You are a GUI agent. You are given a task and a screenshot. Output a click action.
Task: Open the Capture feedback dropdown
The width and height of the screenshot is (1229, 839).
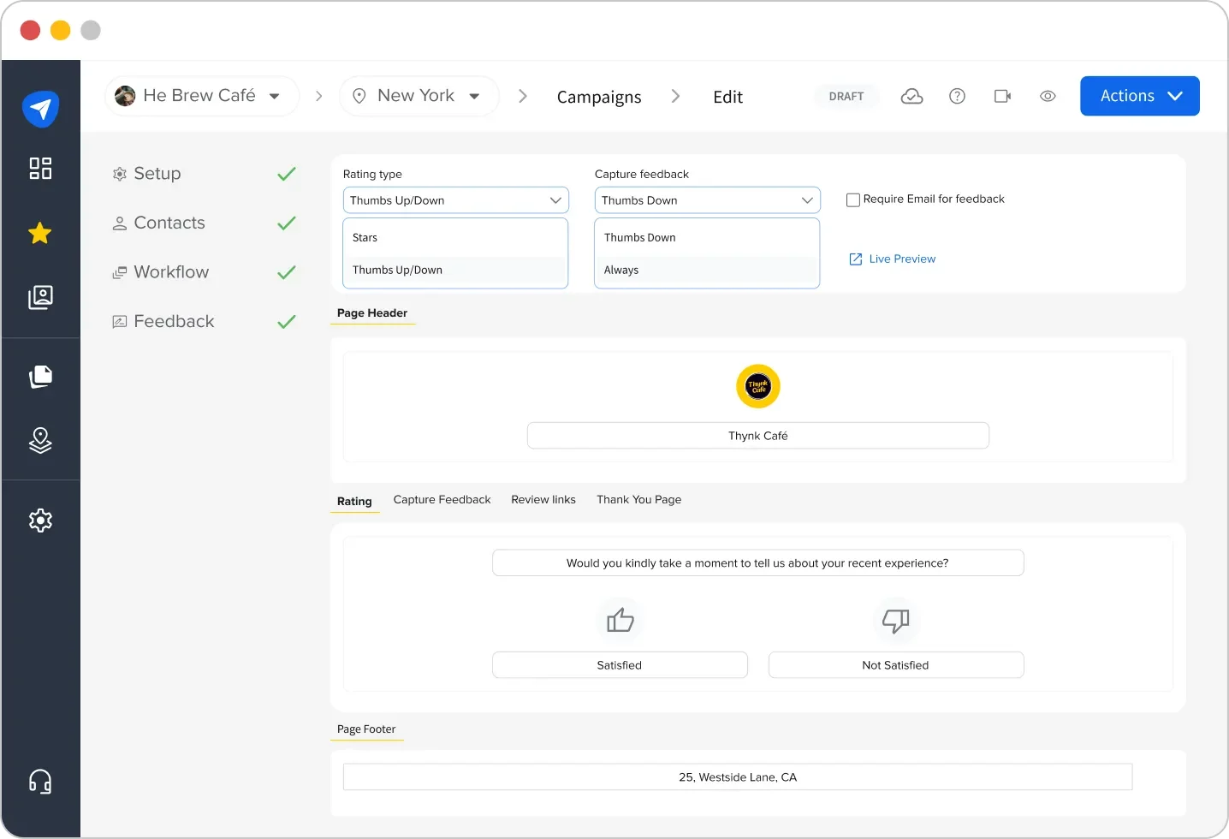tap(706, 199)
